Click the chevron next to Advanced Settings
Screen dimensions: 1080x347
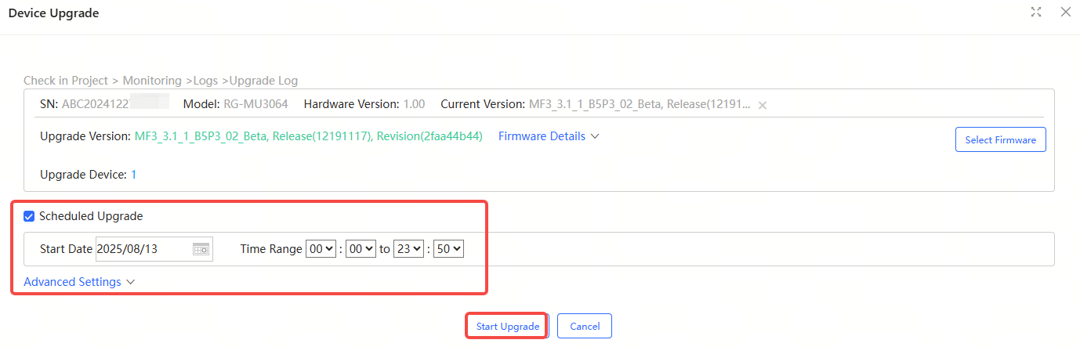(131, 282)
